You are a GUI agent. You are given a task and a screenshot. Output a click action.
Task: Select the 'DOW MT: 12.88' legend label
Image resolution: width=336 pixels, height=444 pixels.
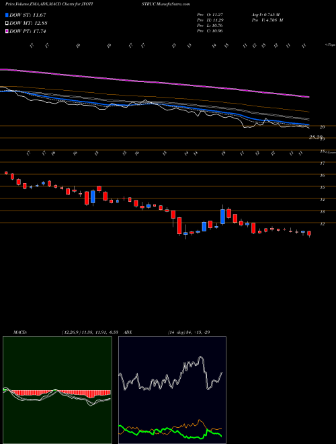28,24
